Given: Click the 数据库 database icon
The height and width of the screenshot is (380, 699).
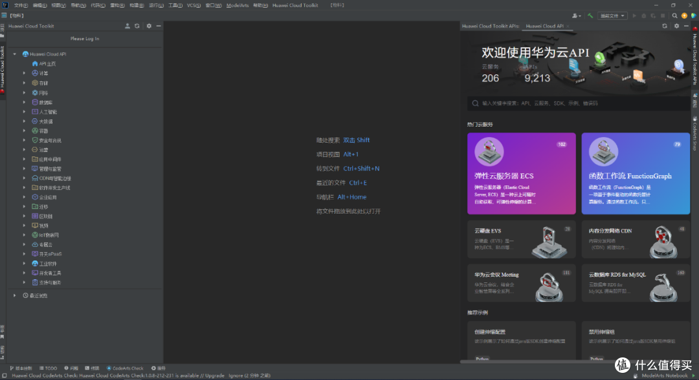Looking at the screenshot, I should (35, 102).
